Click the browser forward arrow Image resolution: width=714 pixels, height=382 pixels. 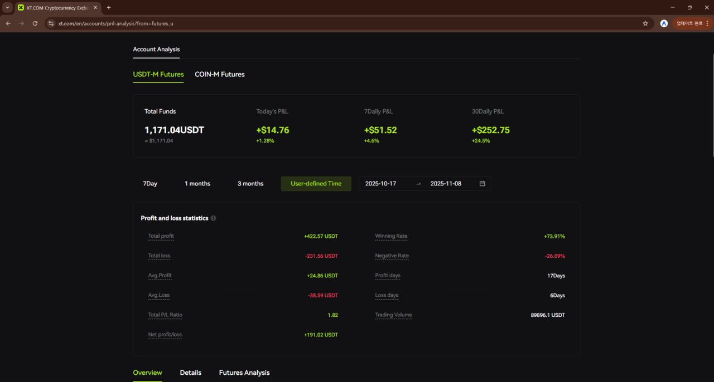(21, 23)
